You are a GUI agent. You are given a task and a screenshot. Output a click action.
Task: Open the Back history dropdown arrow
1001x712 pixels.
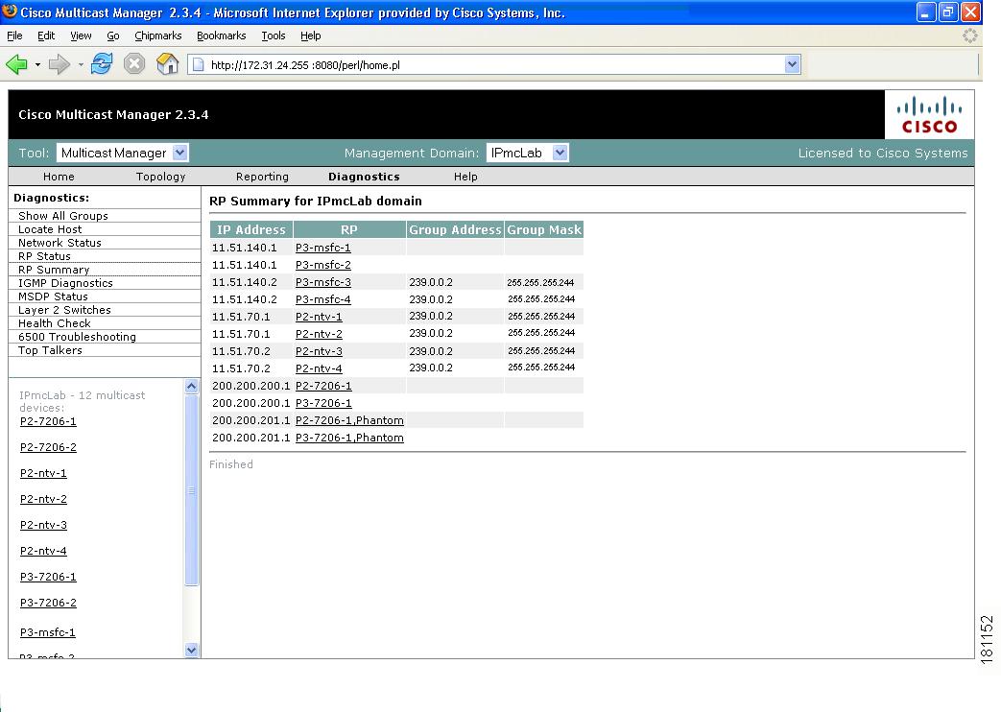click(x=37, y=64)
